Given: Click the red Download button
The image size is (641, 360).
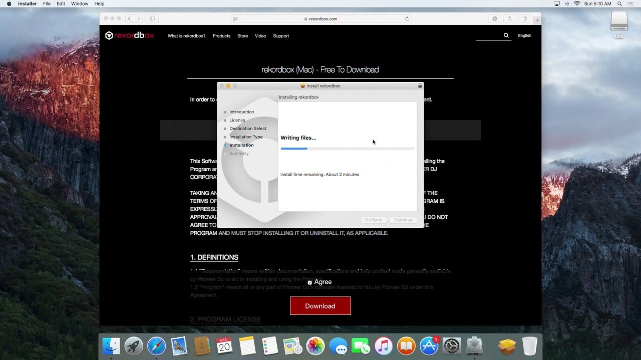Looking at the screenshot, I should pyautogui.click(x=320, y=306).
